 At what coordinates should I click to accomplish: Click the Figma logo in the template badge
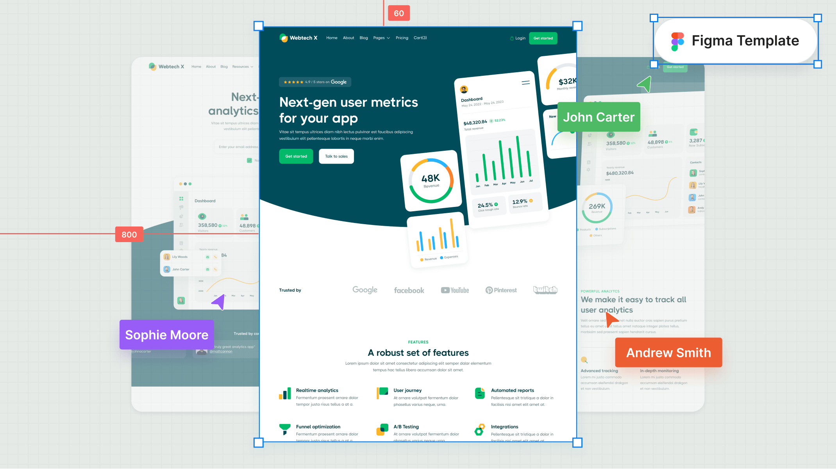[677, 41]
